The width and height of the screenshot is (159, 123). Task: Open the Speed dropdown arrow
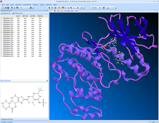click(106, 8)
